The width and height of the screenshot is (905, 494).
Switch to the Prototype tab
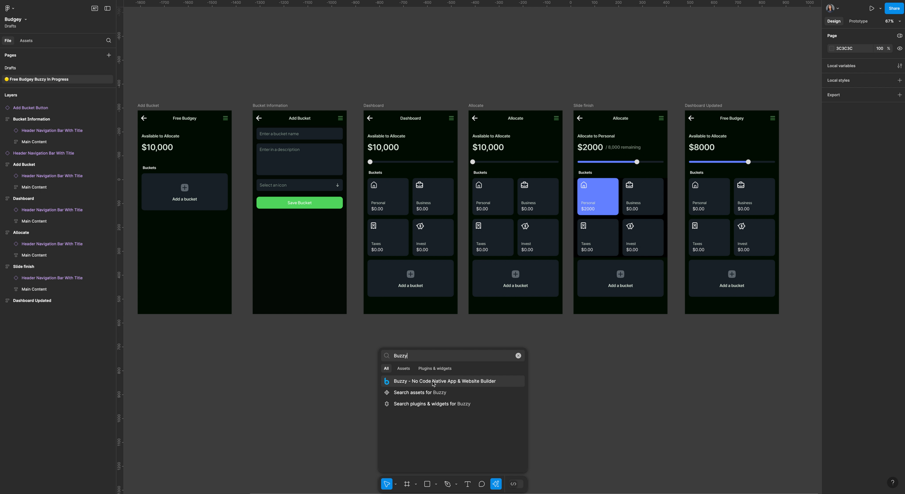click(858, 21)
